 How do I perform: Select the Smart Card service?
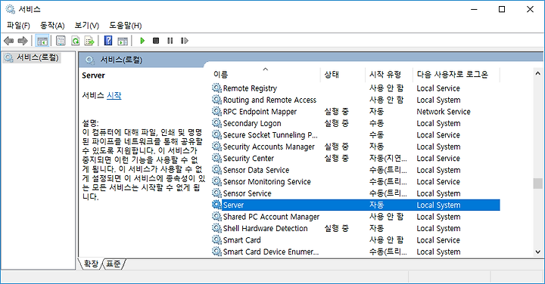point(355,240)
